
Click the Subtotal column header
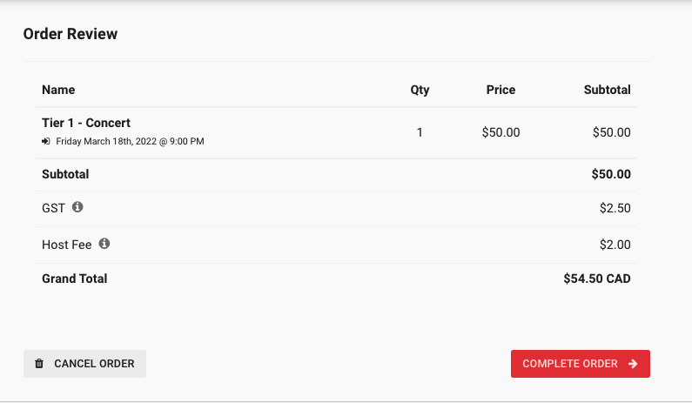tap(607, 90)
